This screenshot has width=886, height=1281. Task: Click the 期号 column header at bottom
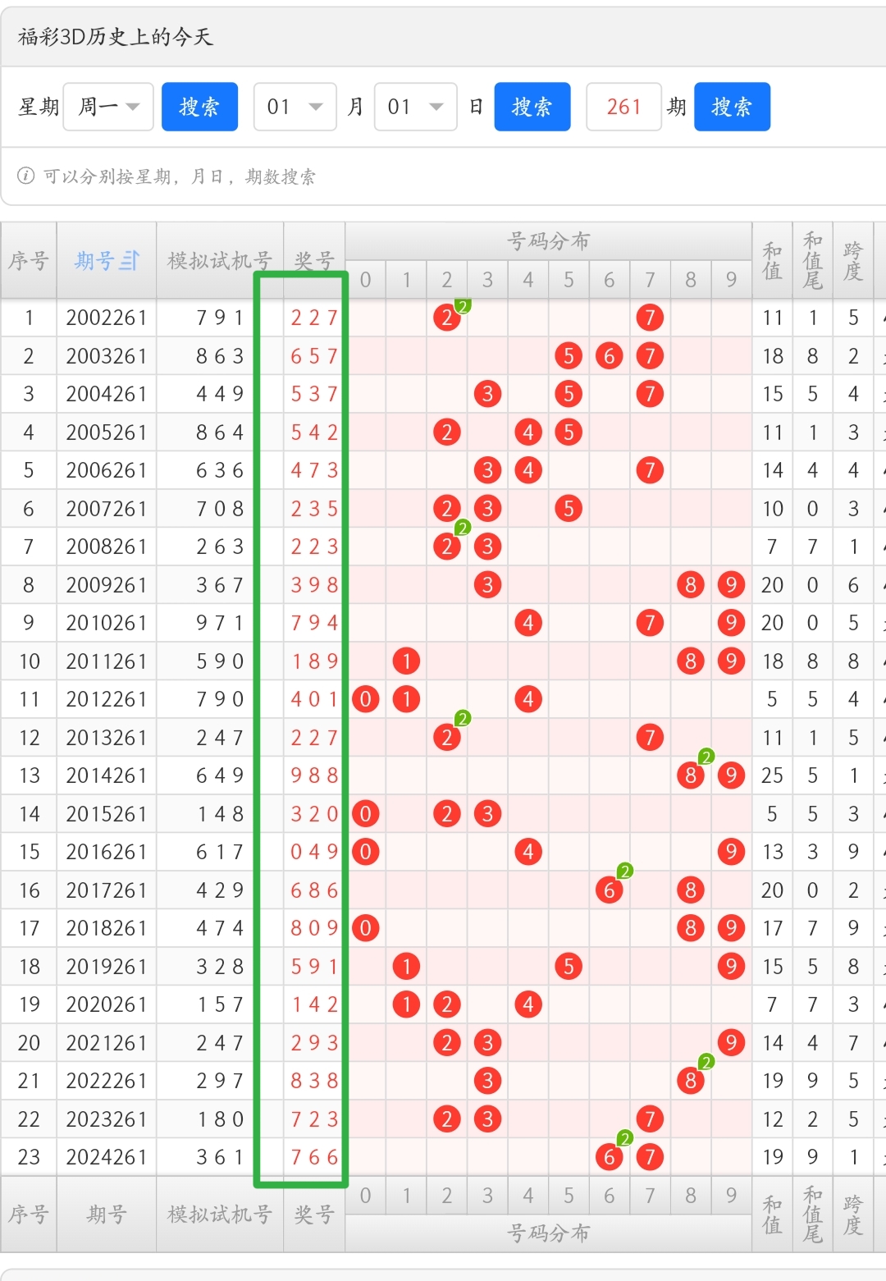[107, 1215]
